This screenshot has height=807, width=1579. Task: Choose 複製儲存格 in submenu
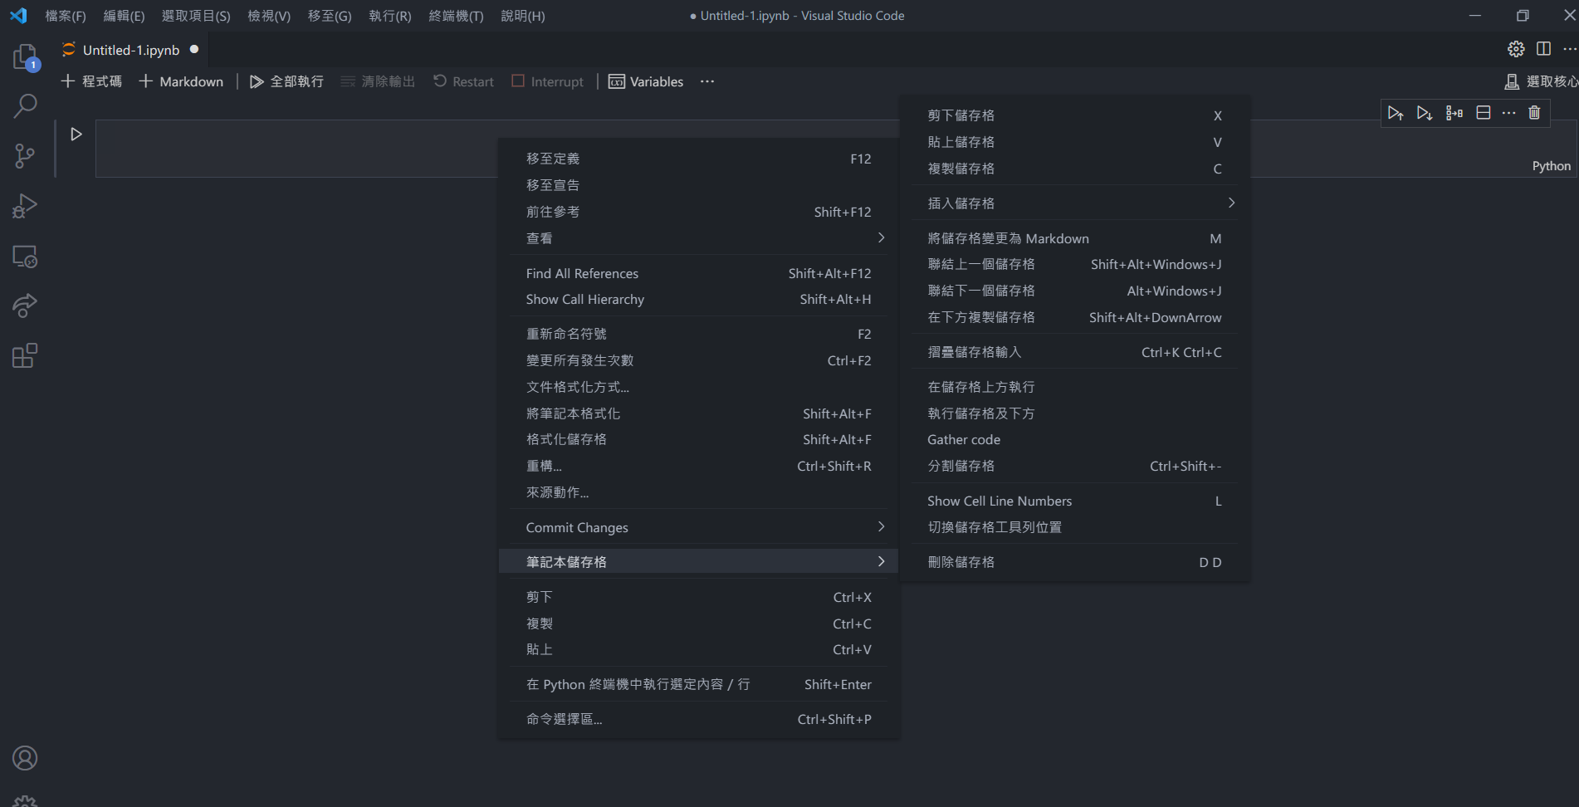click(1075, 169)
